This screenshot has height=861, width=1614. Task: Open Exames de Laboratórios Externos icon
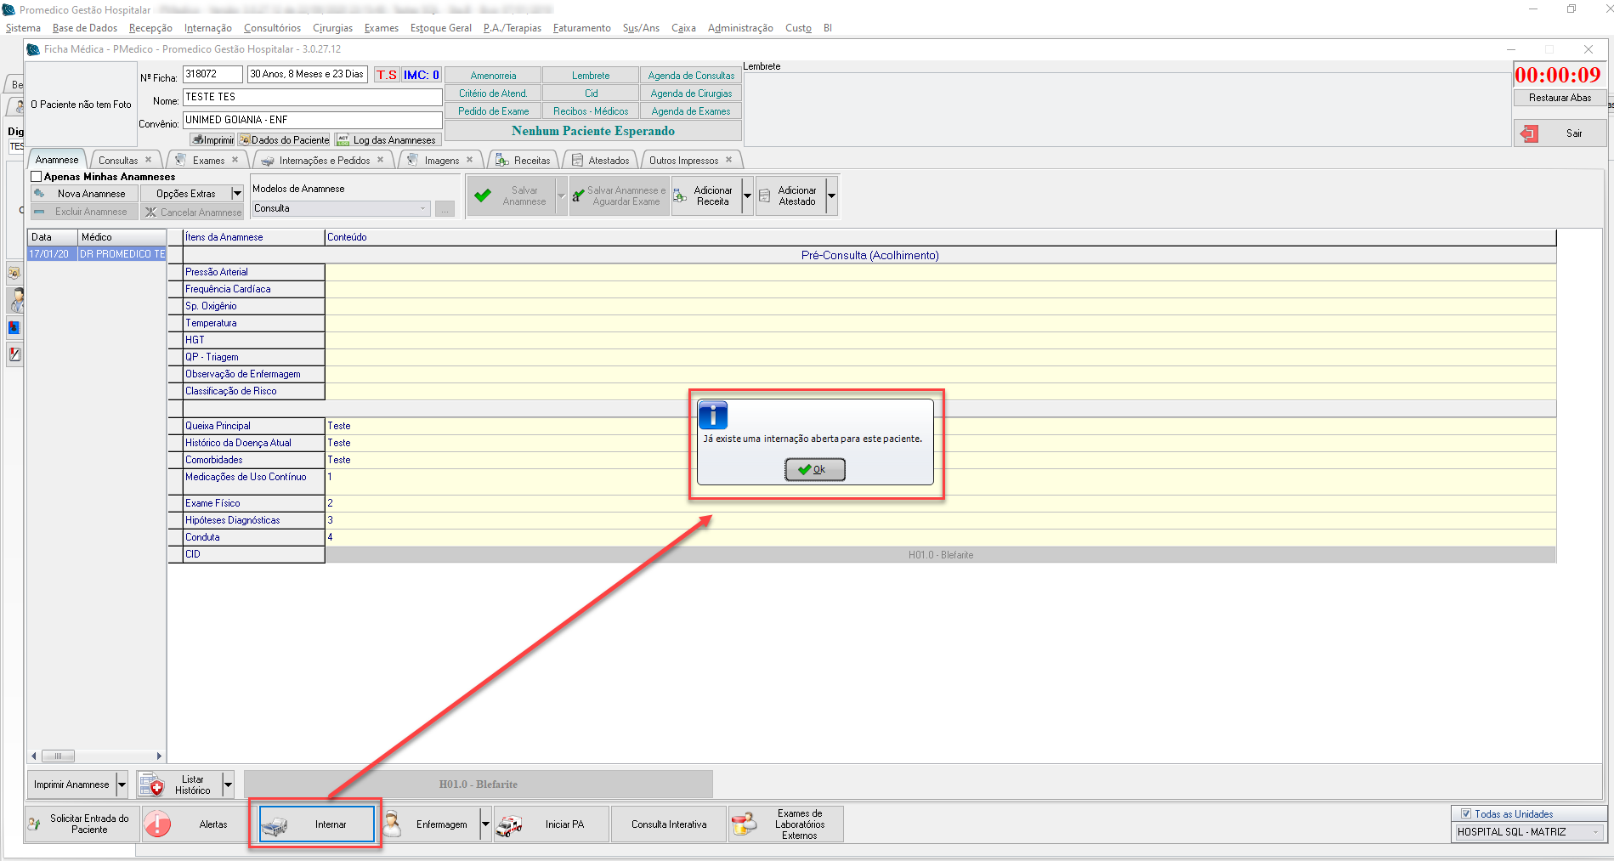[x=744, y=824]
